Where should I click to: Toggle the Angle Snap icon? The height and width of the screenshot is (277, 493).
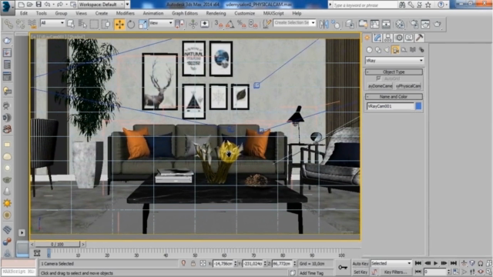pyautogui.click(x=230, y=24)
